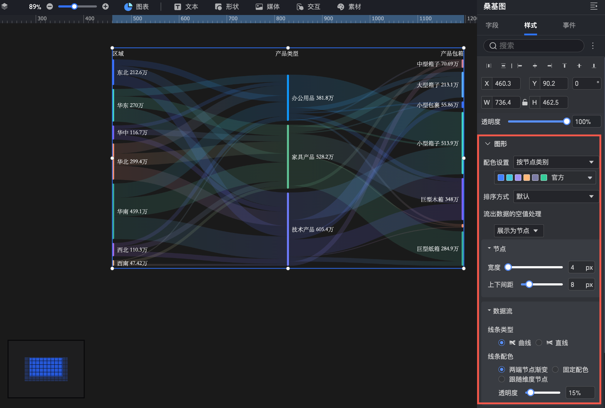605x408 pixels.
Task: Click the canvas minimap thumbnail
Action: (x=46, y=369)
